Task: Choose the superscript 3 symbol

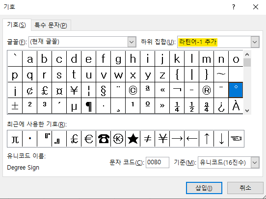Action: (x=45, y=106)
